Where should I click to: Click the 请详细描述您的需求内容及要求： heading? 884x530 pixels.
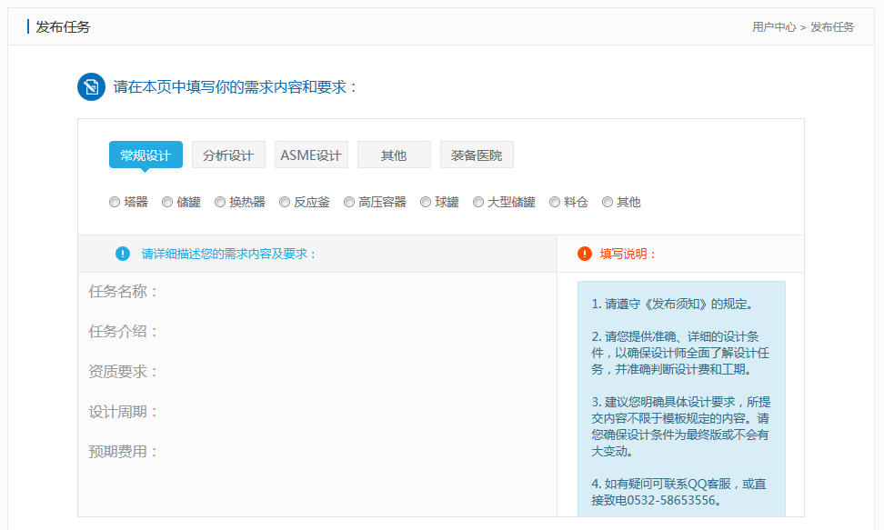[229, 254]
